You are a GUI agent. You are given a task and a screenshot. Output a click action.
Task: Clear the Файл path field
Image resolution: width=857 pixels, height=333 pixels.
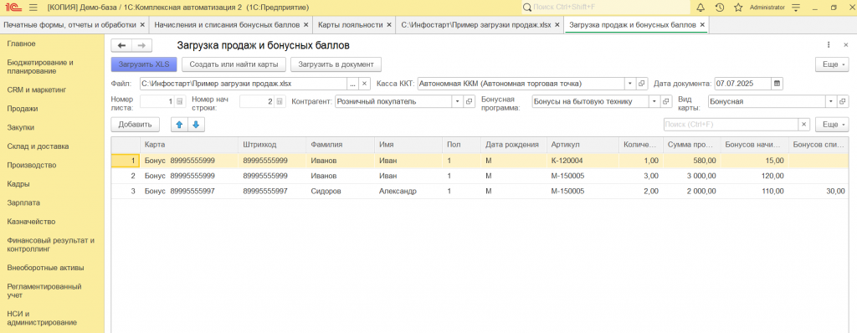pos(365,85)
